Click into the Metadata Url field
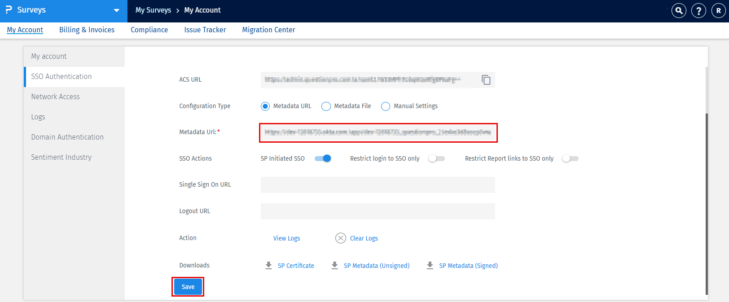 [x=378, y=132]
